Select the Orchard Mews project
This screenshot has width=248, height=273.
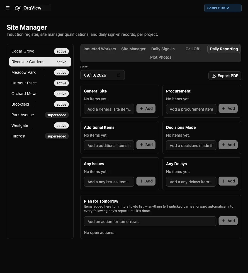click(x=40, y=94)
